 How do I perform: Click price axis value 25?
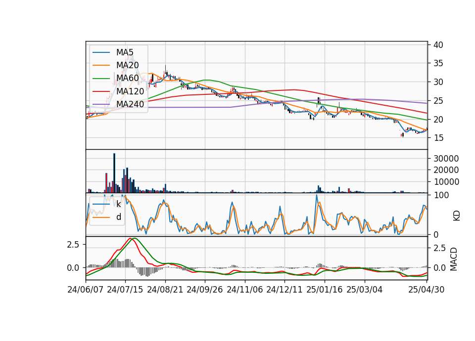438,101
